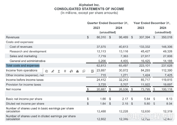Click 'Diluted net income per share' label
The image size is (177, 125).
point(25,104)
